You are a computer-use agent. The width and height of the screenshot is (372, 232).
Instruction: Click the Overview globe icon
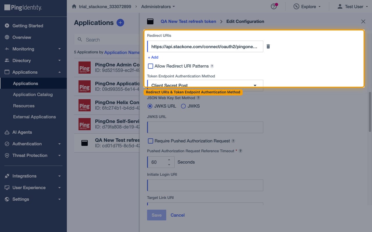(7, 37)
